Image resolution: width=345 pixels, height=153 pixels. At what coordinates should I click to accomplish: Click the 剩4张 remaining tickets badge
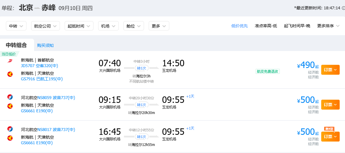[329, 129]
